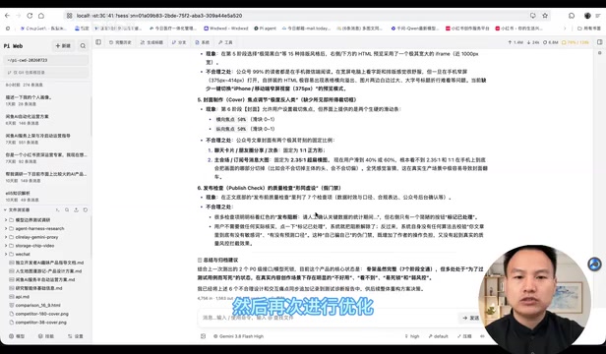The height and width of the screenshot is (354, 606).
Task: Click the upload icon in file browser header
Action: pyautogui.click(x=76, y=209)
